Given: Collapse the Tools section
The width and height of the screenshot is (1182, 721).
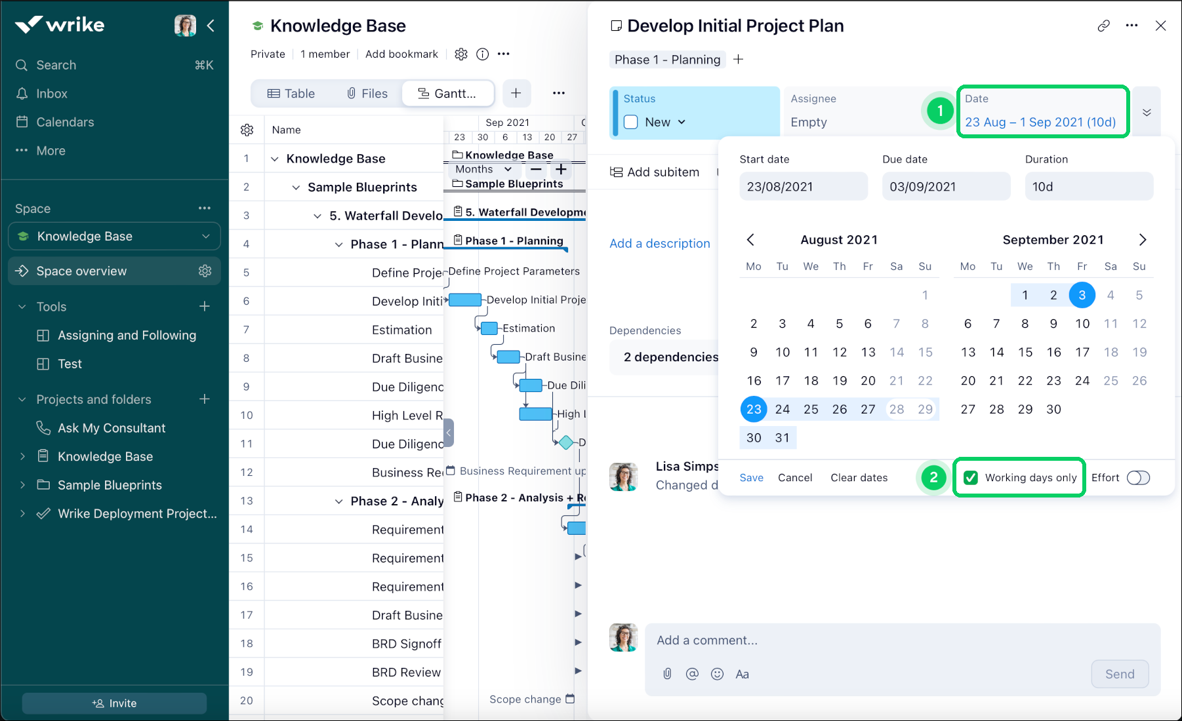Looking at the screenshot, I should click(x=22, y=307).
